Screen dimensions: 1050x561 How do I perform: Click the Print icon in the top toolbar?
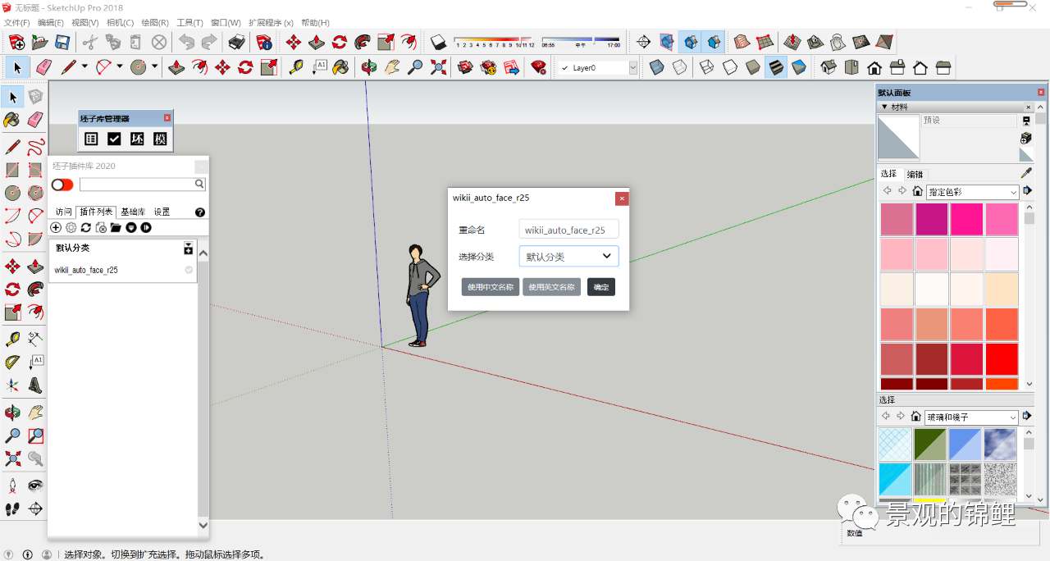click(x=236, y=42)
